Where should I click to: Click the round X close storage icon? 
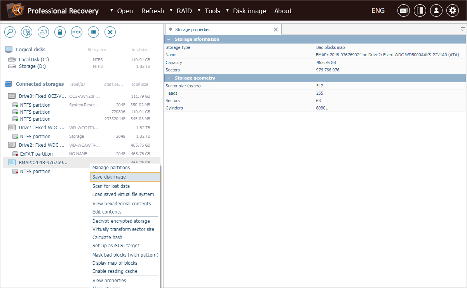pyautogui.click(x=110, y=32)
